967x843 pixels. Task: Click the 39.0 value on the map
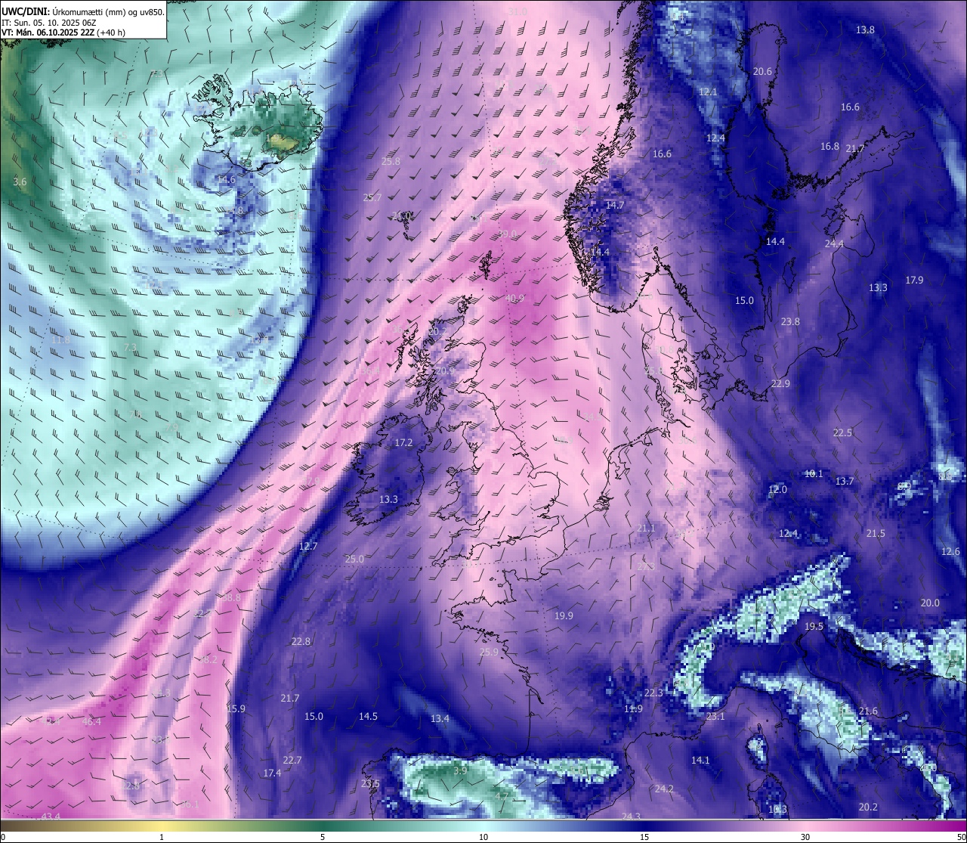click(x=507, y=234)
